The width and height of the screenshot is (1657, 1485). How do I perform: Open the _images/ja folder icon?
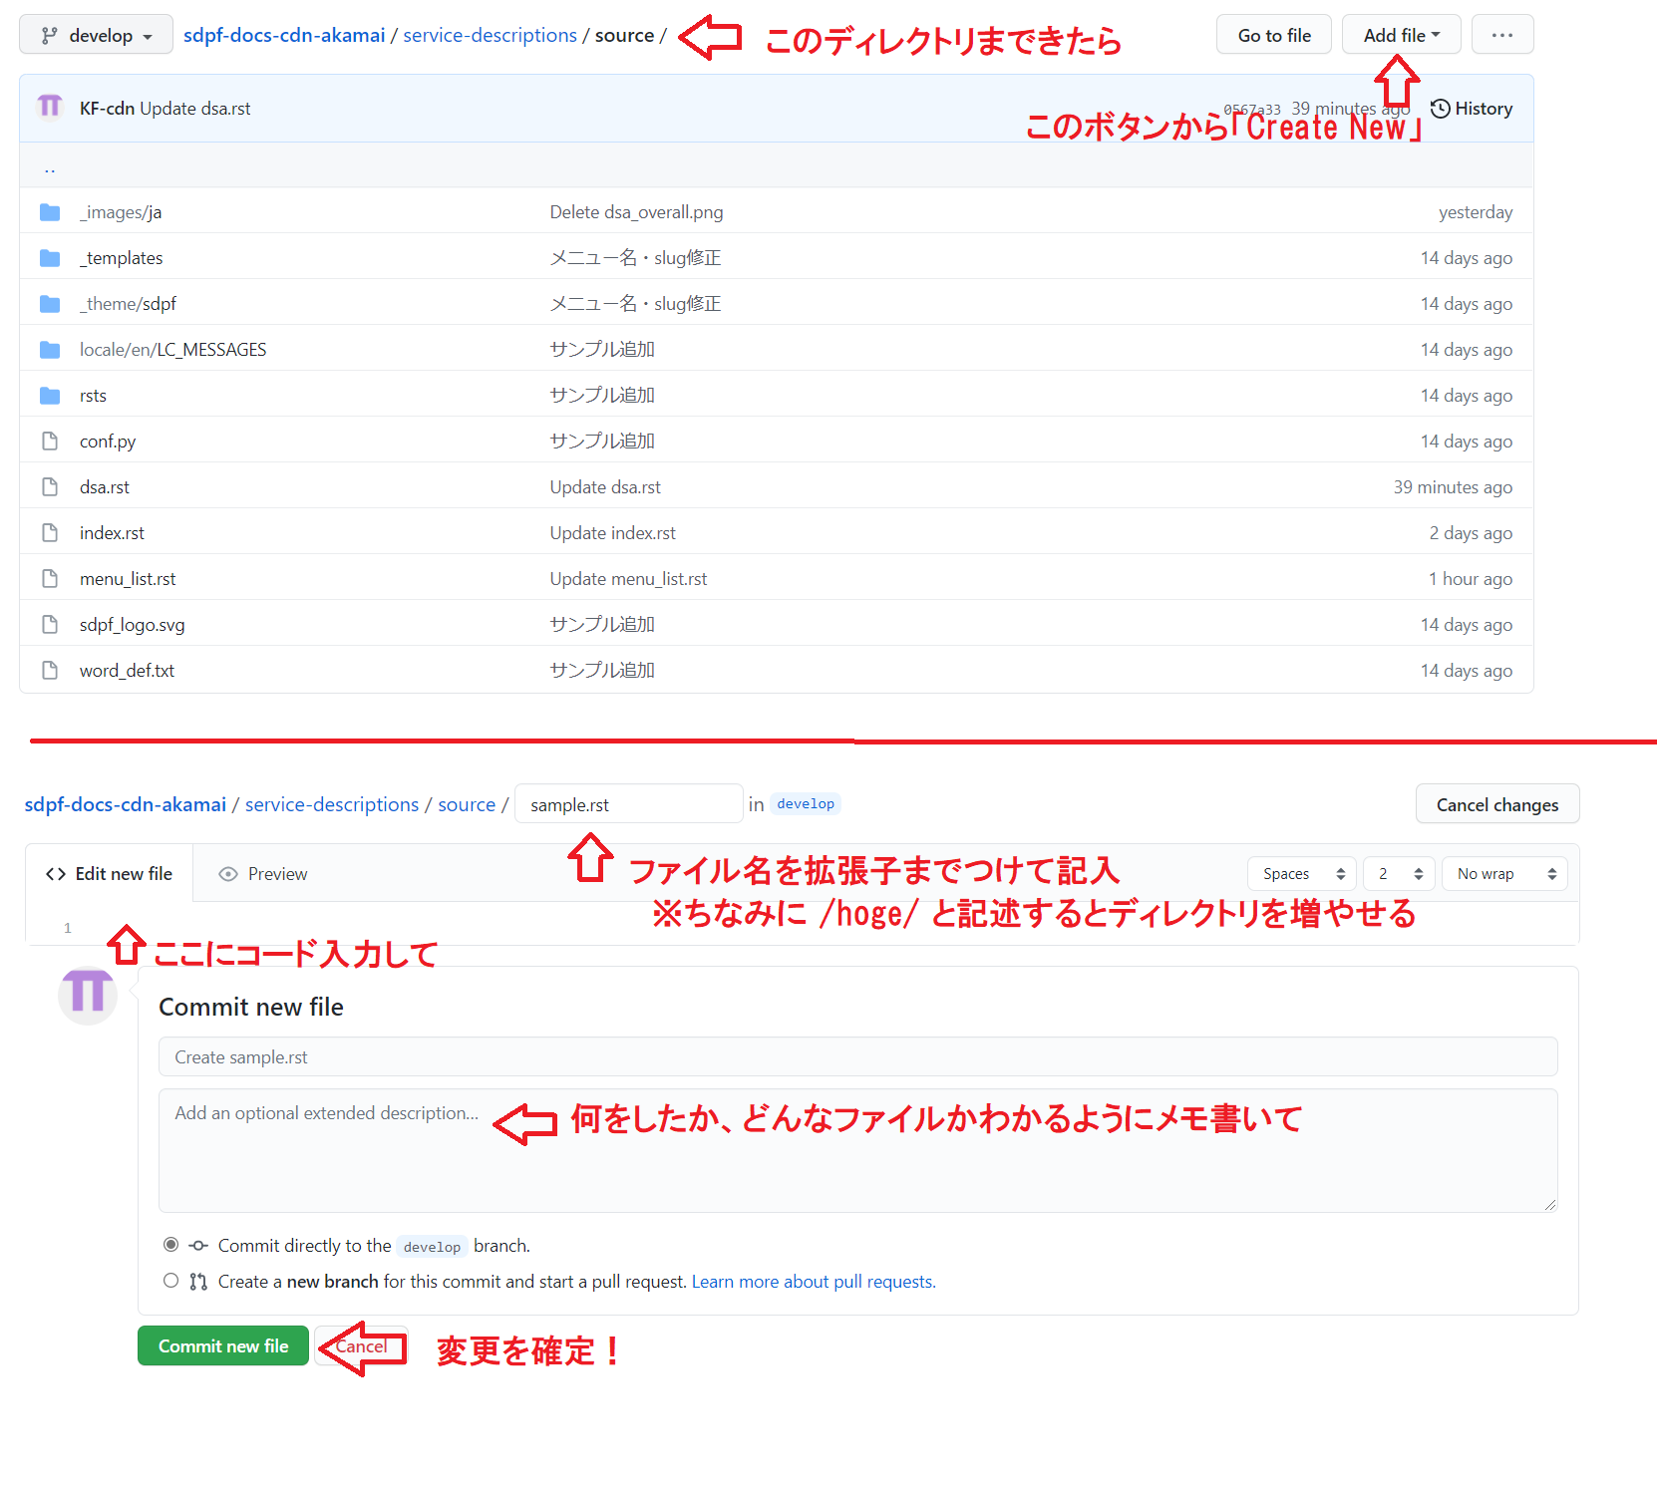coord(50,212)
